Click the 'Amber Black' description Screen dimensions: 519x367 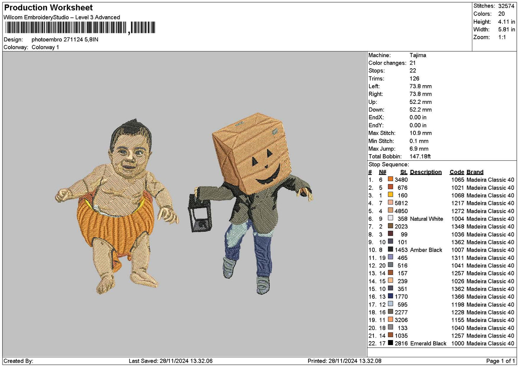(x=426, y=250)
